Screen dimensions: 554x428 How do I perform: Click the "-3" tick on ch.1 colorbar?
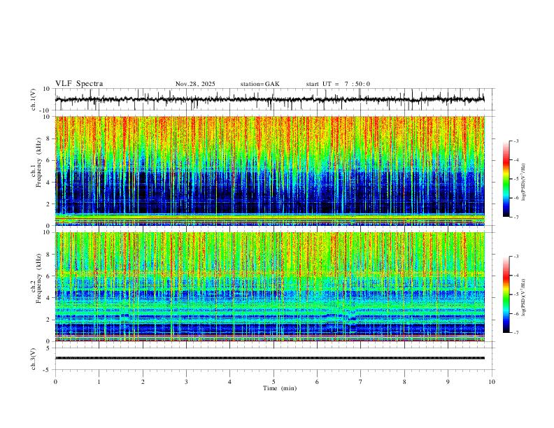(x=516, y=141)
